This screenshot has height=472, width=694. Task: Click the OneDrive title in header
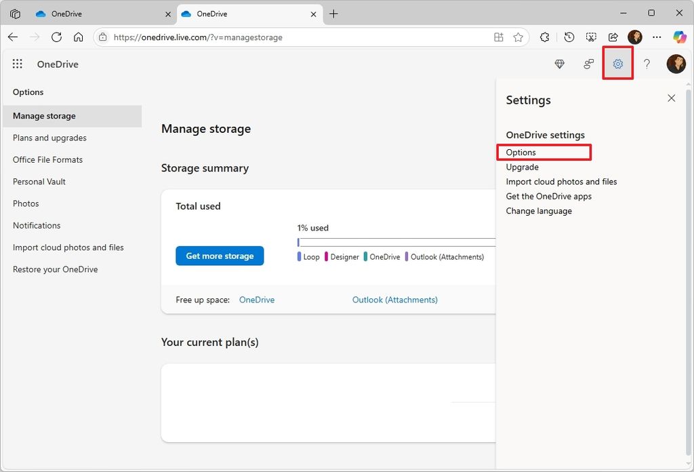point(58,64)
